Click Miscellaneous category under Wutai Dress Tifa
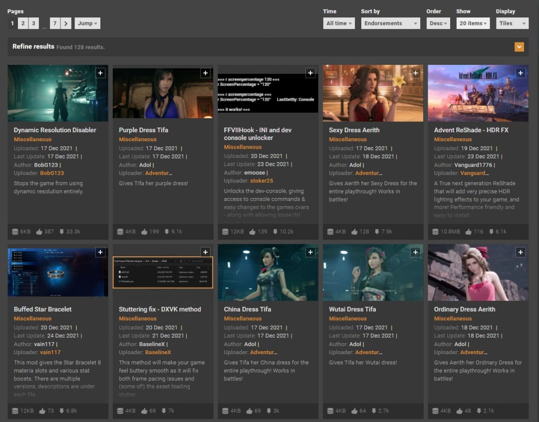This screenshot has width=539, height=422. pos(347,319)
